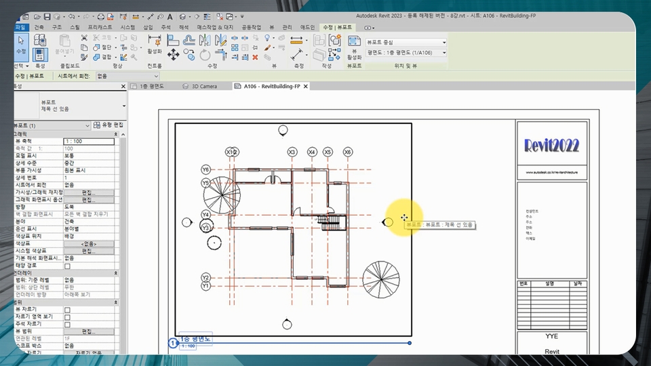This screenshot has width=651, height=366.
Task: Collapse the 언더레이 properties section
Action: (x=116, y=273)
